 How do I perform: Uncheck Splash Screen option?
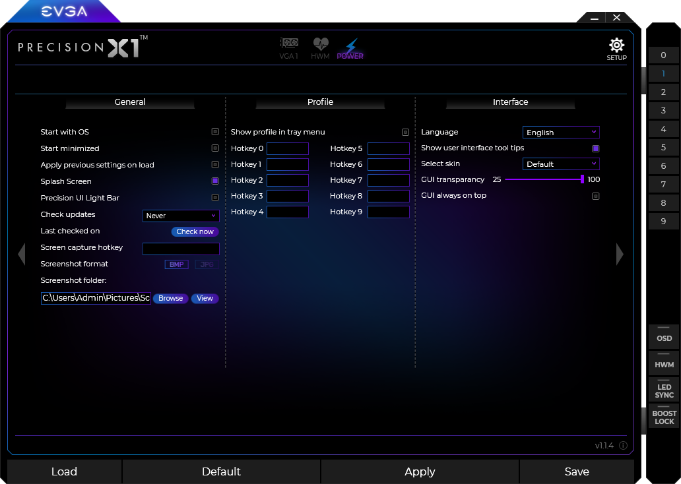215,181
